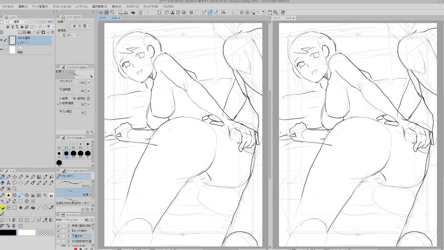The image size is (444, 250).
Task: Open the ファイル(F) menu
Action: [x=7, y=7]
